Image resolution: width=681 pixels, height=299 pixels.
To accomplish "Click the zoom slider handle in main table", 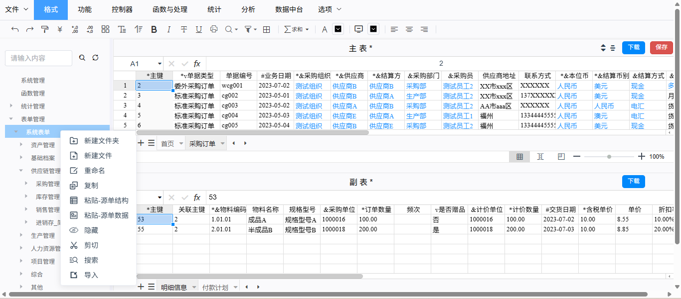I will pos(609,156).
